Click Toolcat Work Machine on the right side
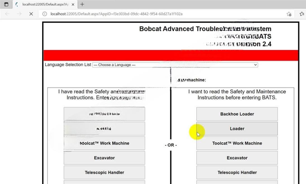The image size is (306, 184). [x=237, y=143]
